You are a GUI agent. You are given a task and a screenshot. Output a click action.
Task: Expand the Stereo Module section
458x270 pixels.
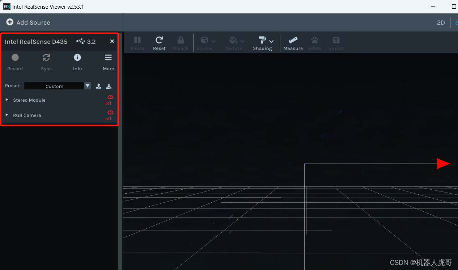click(7, 100)
